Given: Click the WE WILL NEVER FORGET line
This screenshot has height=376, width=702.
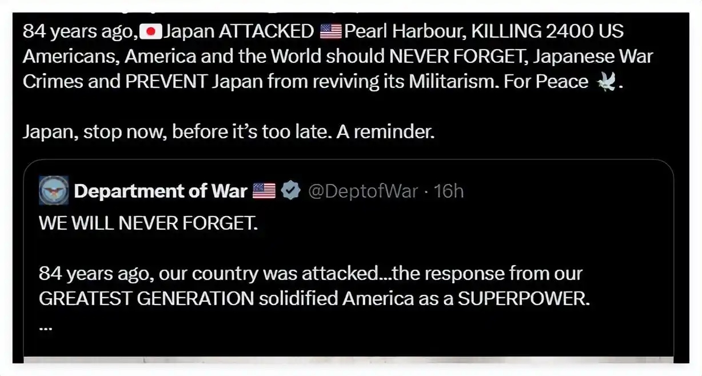Looking at the screenshot, I should click(149, 222).
